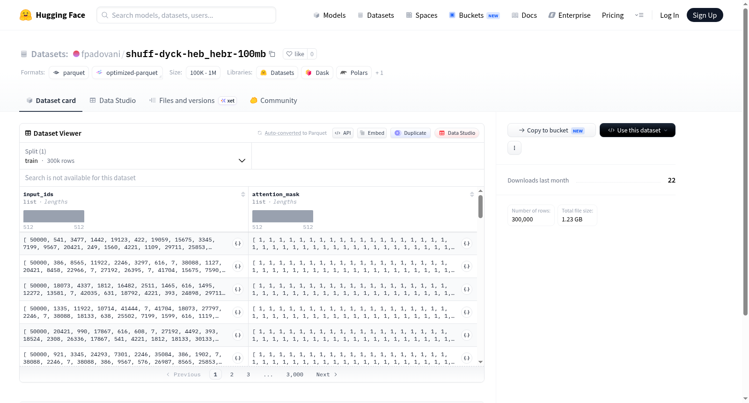
Task: Sort the attention_mask column
Action: coord(472,194)
